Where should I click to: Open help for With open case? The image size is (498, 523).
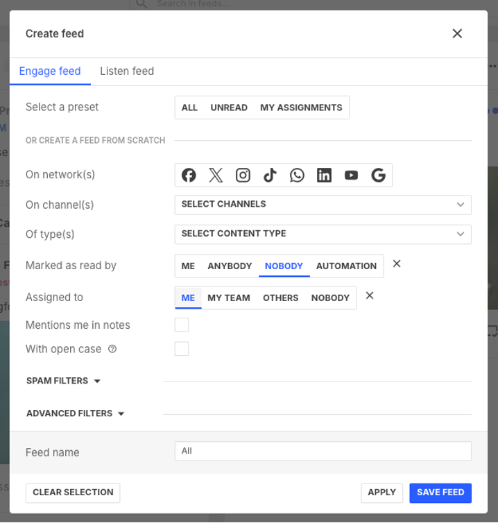(x=112, y=349)
